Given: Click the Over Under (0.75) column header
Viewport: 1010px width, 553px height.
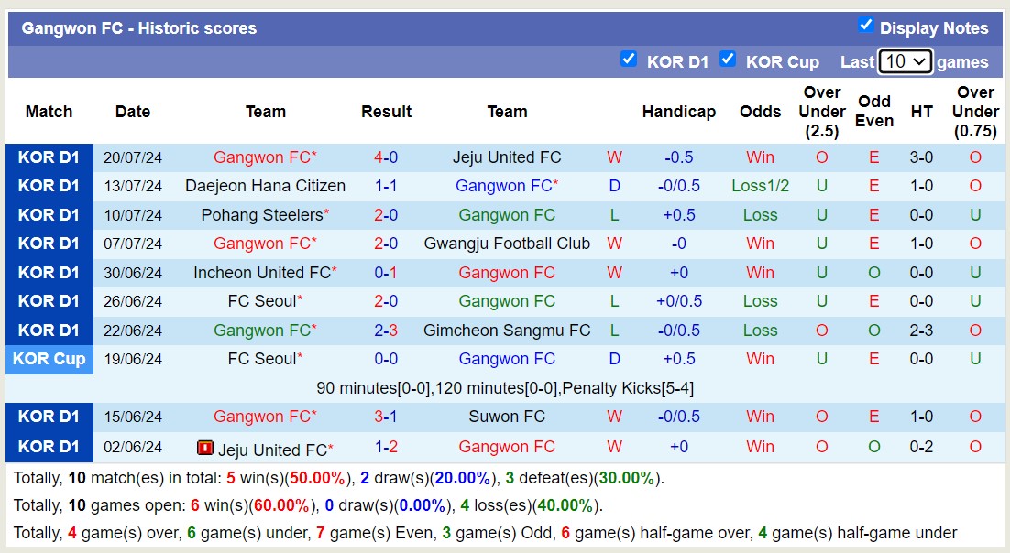Looking at the screenshot, I should (x=975, y=112).
